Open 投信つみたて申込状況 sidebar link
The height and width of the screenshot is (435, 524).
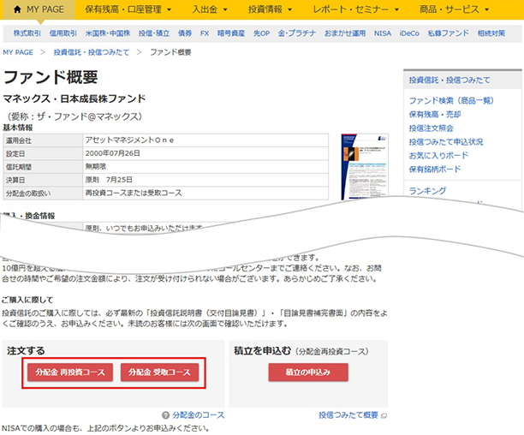(x=446, y=141)
